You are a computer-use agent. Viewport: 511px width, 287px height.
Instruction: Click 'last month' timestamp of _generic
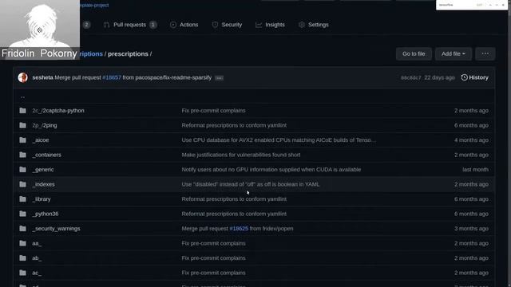(x=475, y=170)
